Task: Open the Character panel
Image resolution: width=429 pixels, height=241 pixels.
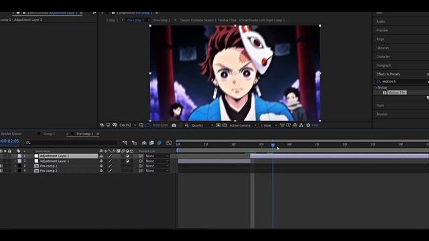Action: click(x=383, y=56)
